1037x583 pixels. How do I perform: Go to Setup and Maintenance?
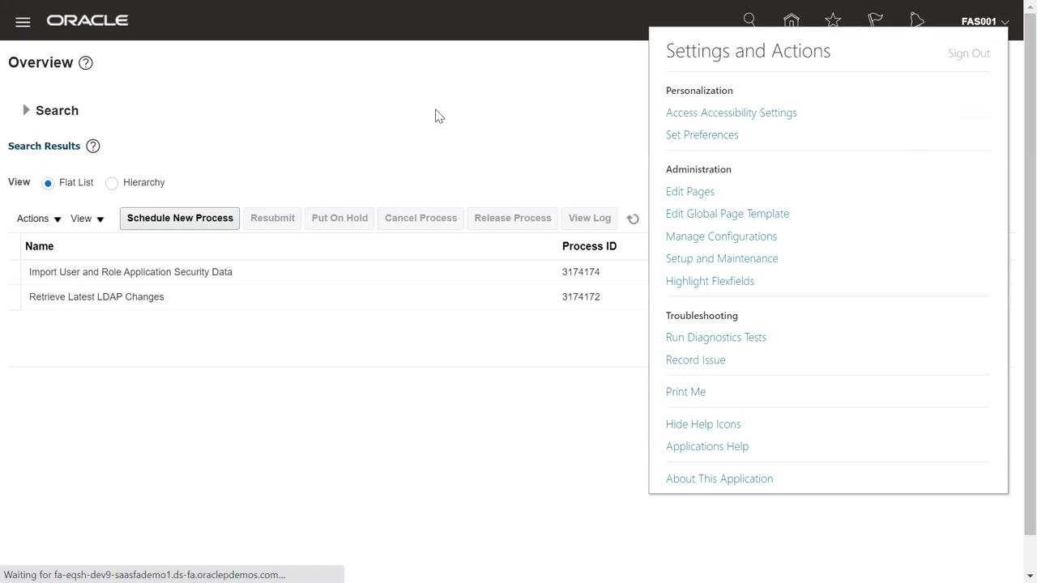[722, 258]
